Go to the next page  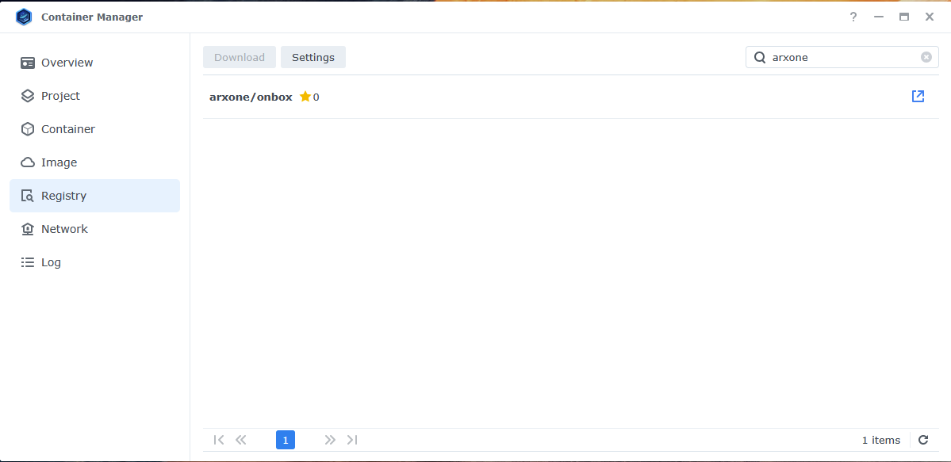(x=330, y=440)
